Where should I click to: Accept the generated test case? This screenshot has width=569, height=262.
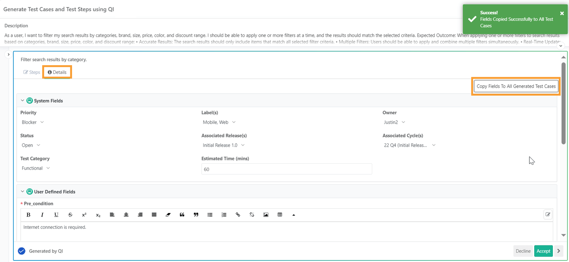(x=543, y=251)
